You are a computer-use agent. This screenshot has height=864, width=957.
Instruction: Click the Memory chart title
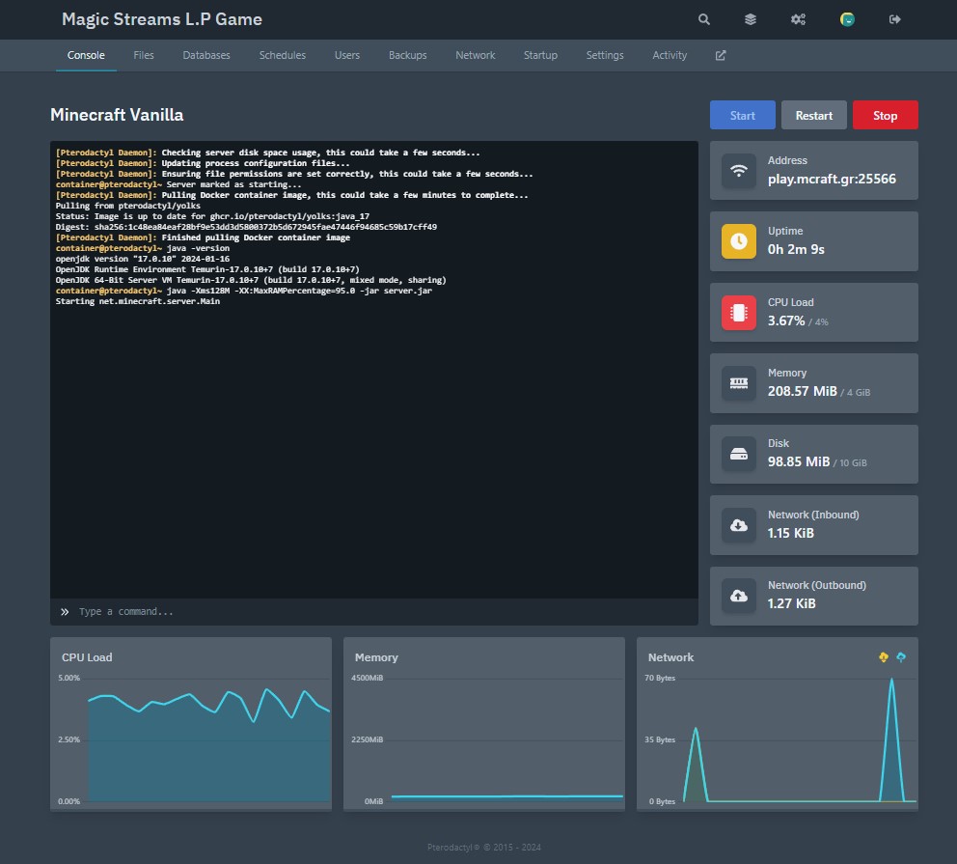[x=376, y=657]
